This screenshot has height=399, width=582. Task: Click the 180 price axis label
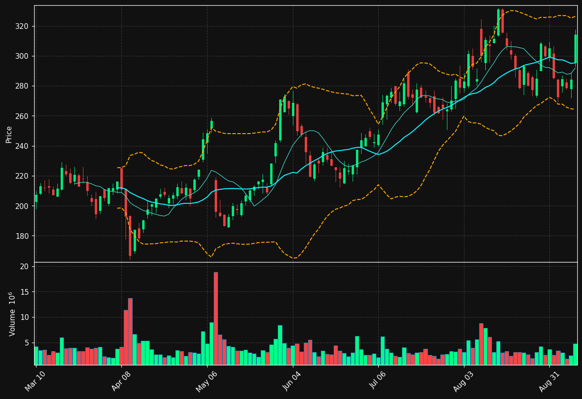click(22, 236)
